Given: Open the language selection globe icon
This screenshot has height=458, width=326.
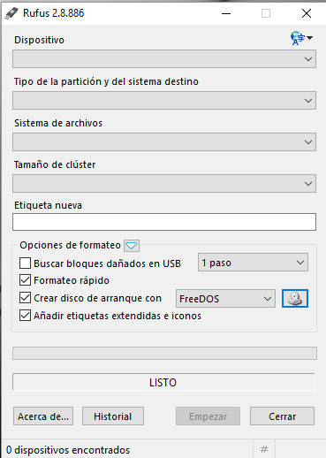Looking at the screenshot, I should (x=301, y=38).
